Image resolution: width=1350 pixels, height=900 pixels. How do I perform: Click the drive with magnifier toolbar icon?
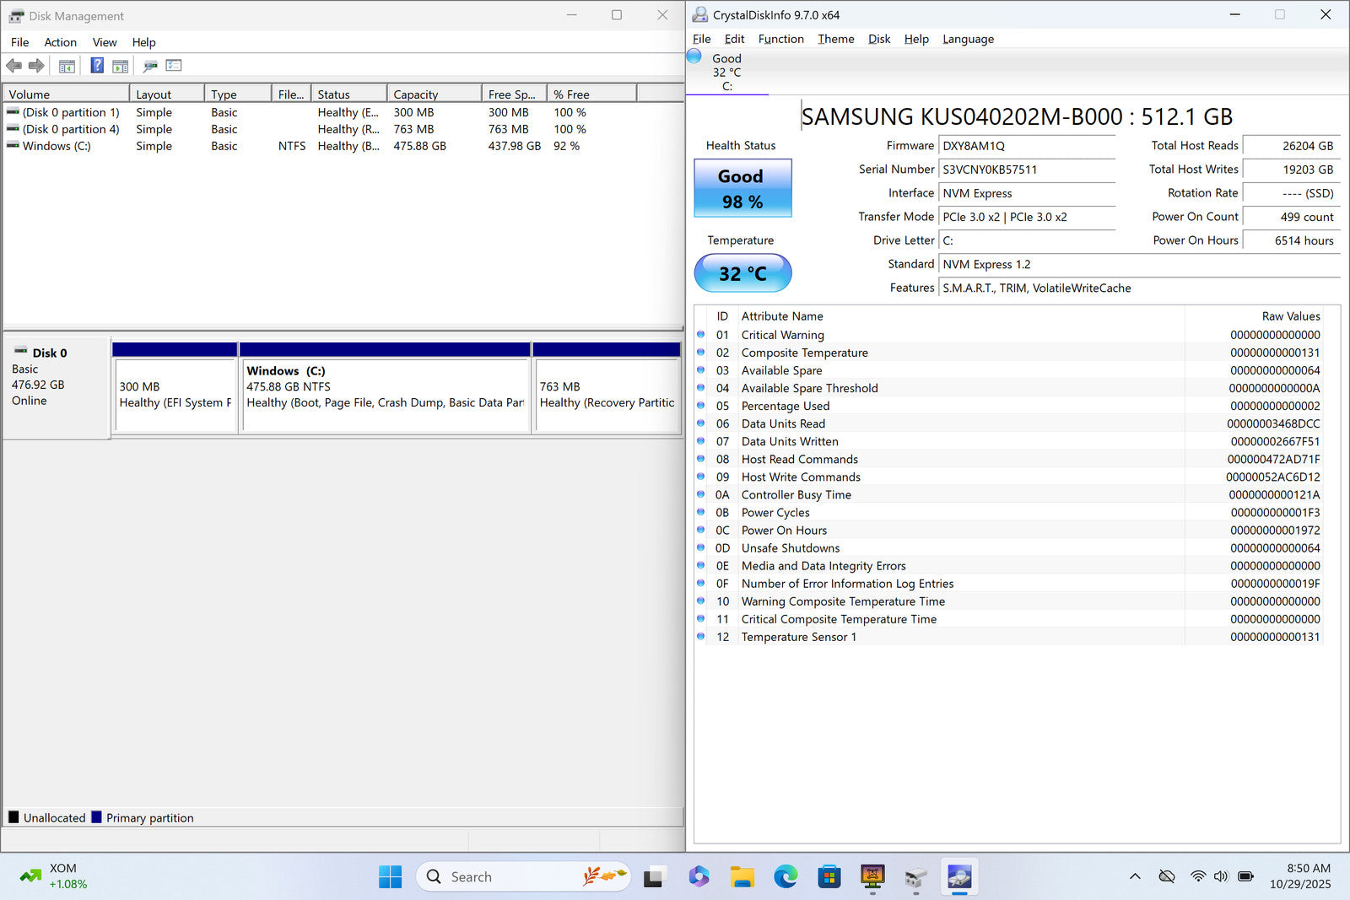(x=150, y=66)
